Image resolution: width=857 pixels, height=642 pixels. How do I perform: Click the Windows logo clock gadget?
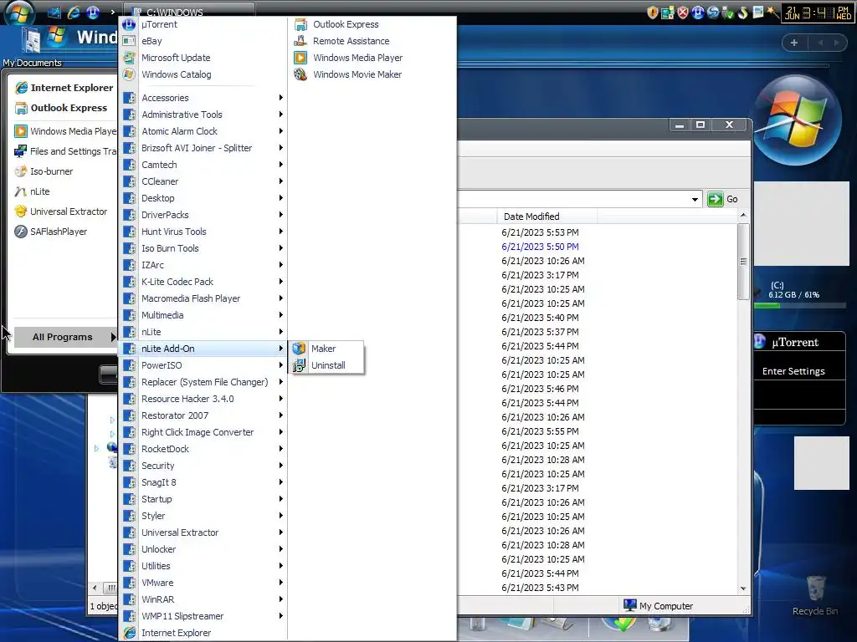798,120
